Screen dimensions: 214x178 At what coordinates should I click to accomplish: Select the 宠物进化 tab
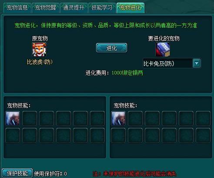(x=130, y=8)
